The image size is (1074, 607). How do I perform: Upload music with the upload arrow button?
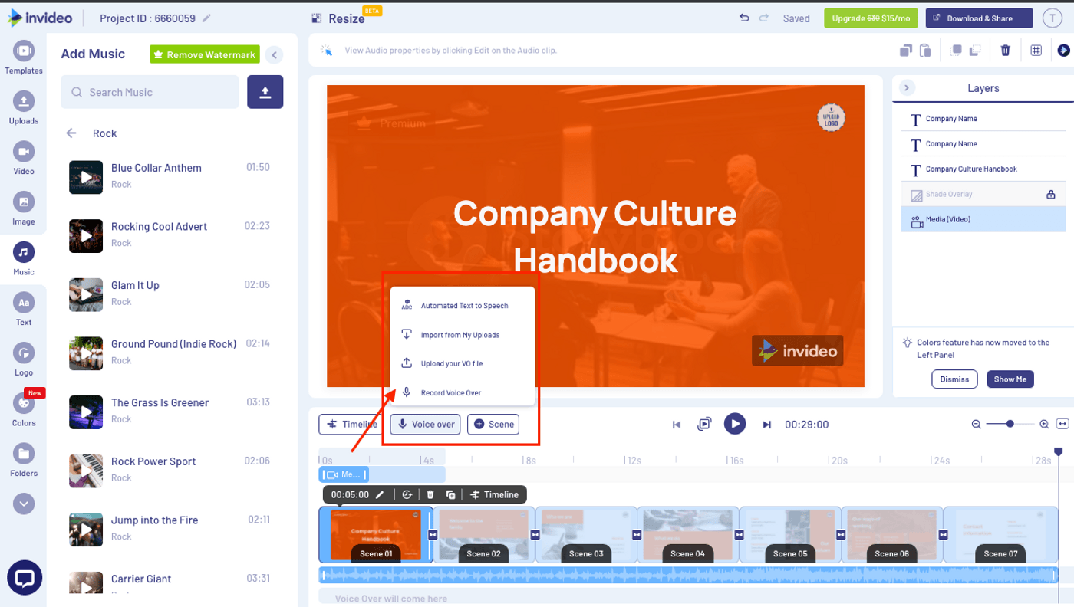[x=265, y=92]
